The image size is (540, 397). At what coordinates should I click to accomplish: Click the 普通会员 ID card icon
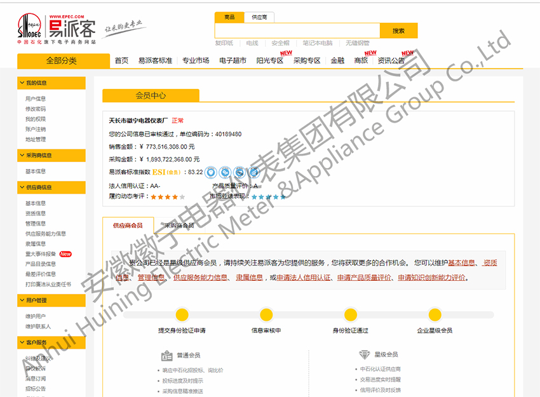tap(167, 356)
